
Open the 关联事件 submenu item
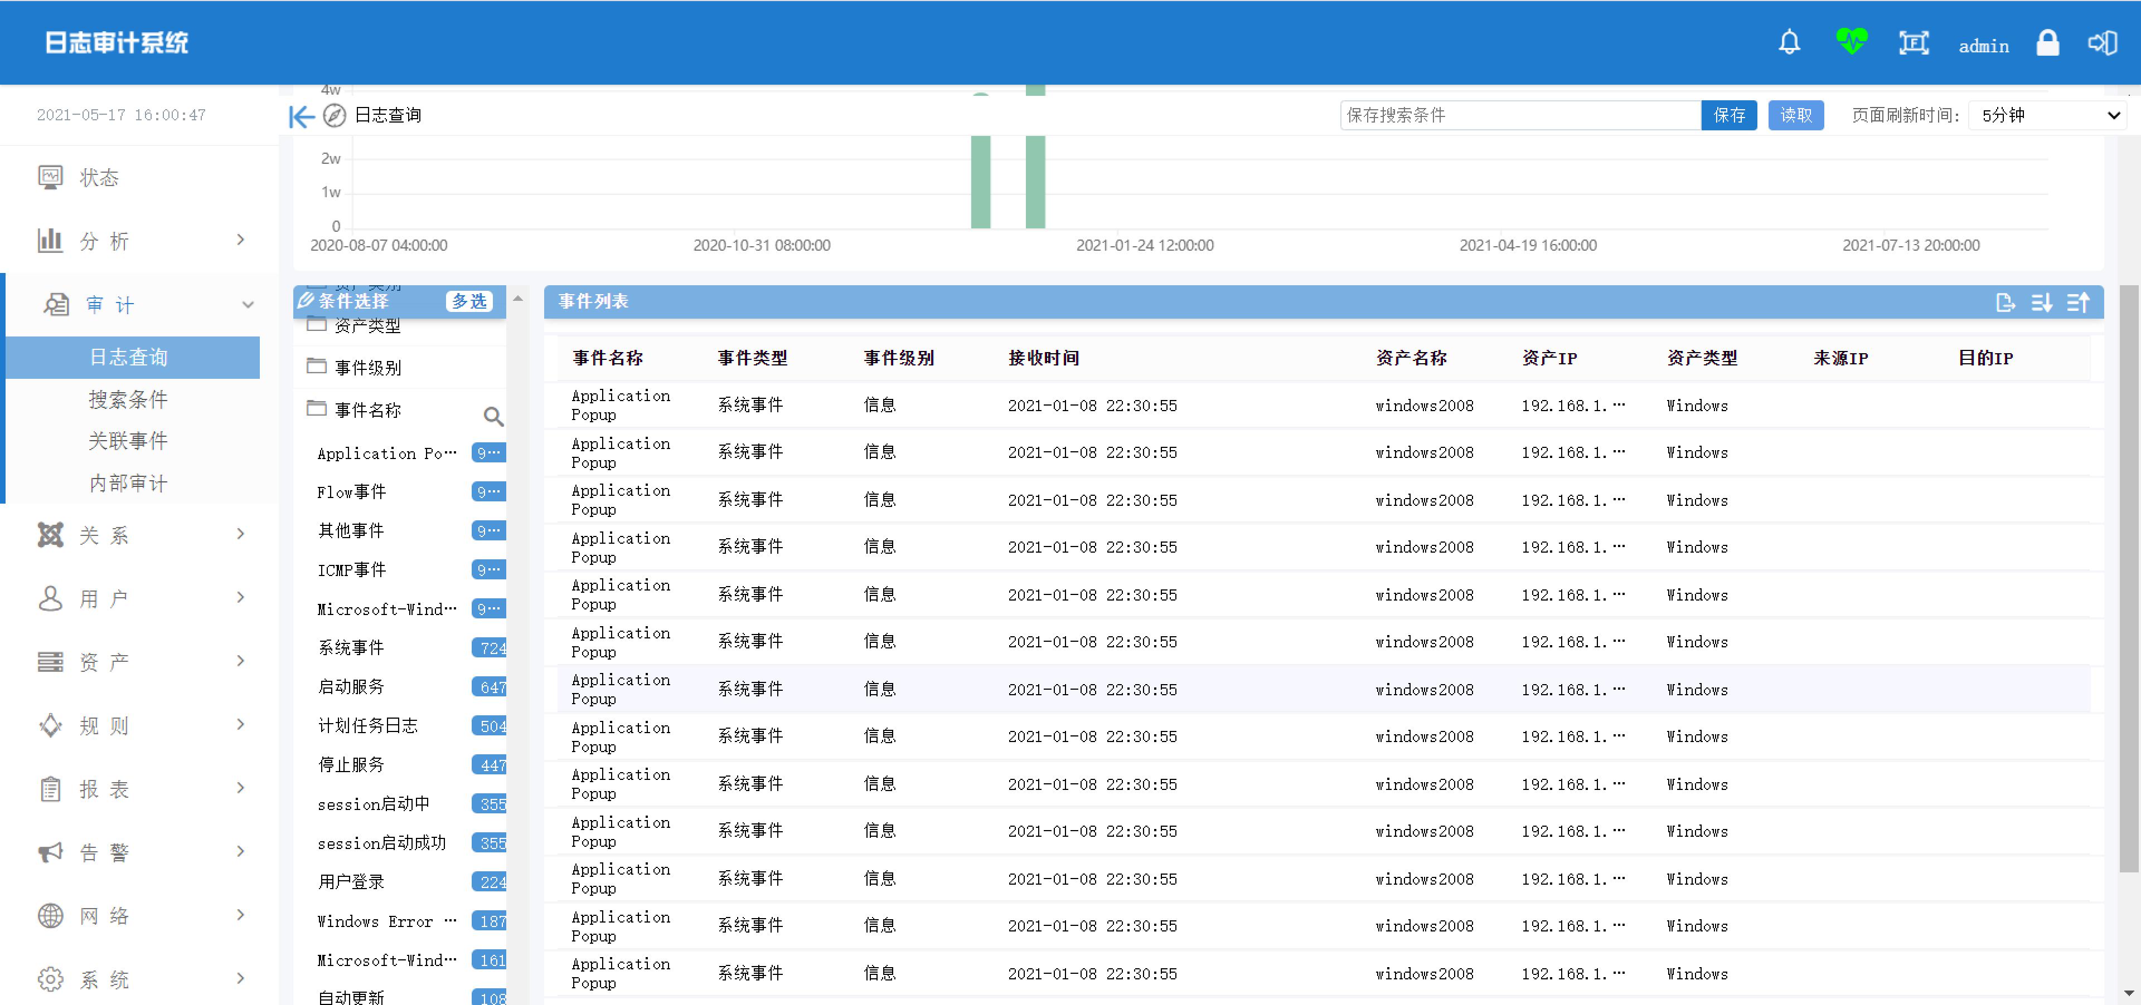click(129, 441)
